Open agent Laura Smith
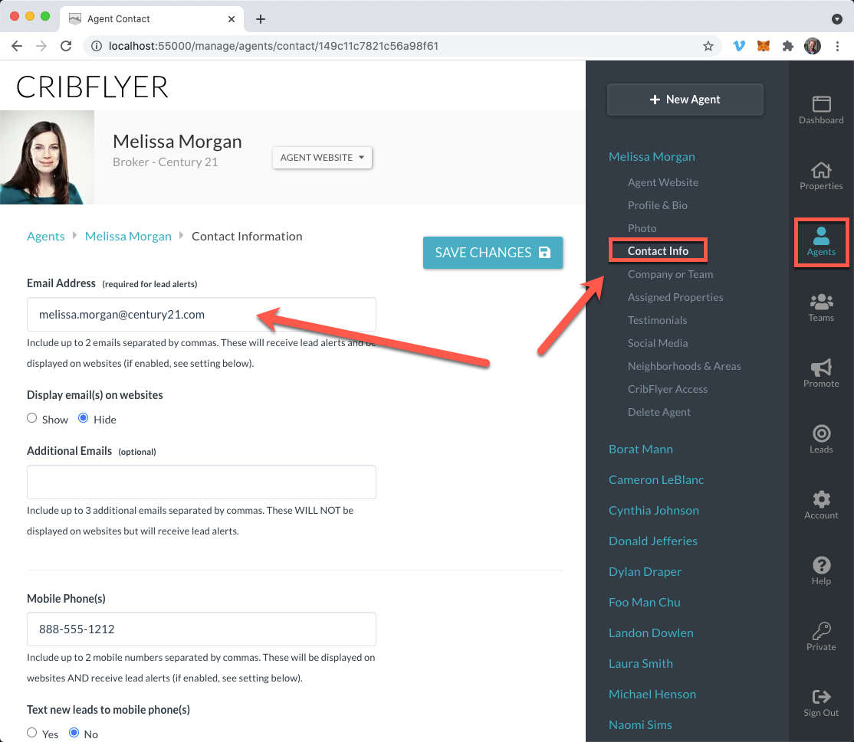The width and height of the screenshot is (854, 742). [641, 663]
